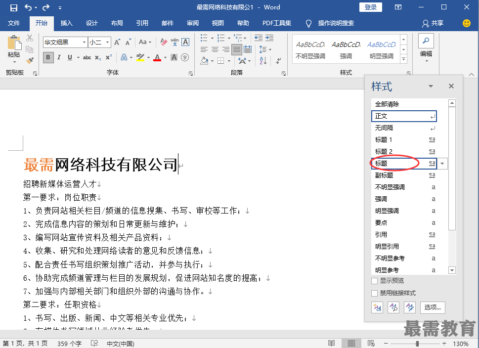479x348 pixels.
Task: Save the document with the floppy icon
Action: point(14,7)
